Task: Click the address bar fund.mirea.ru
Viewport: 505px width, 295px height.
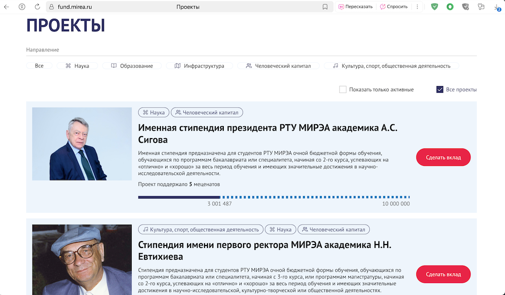Action: 189,7
